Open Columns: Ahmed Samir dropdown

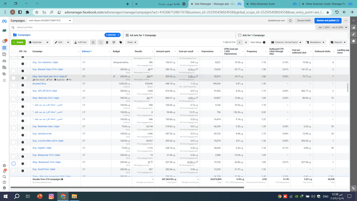coord(287,42)
